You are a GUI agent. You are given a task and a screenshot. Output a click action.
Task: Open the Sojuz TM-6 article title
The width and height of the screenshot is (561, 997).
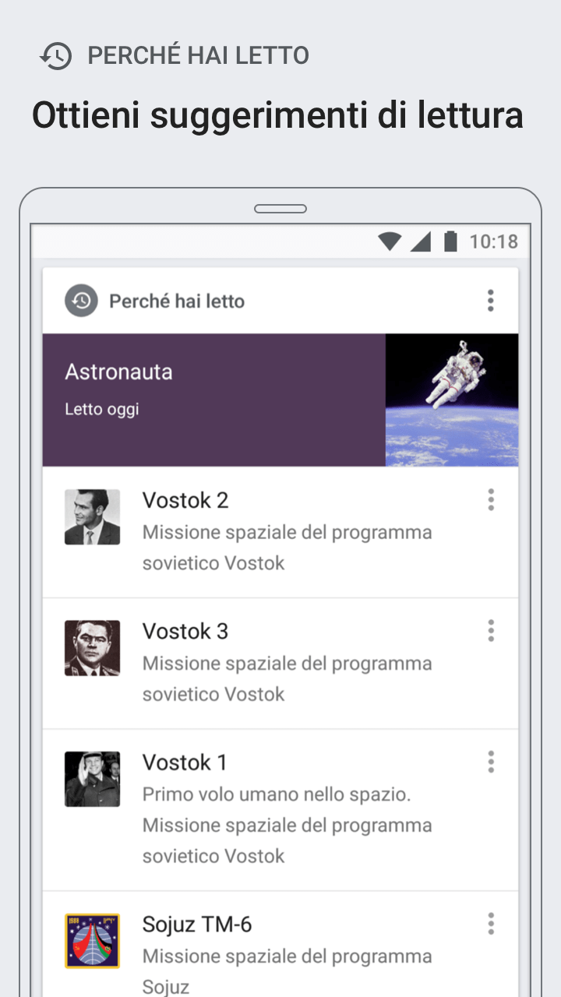pyautogui.click(x=197, y=924)
